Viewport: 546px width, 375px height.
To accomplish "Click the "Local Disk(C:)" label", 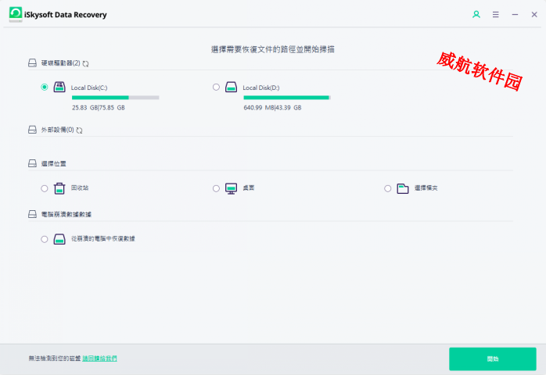I will point(89,87).
